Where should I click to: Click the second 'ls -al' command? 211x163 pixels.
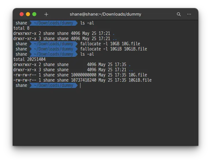click(87, 54)
